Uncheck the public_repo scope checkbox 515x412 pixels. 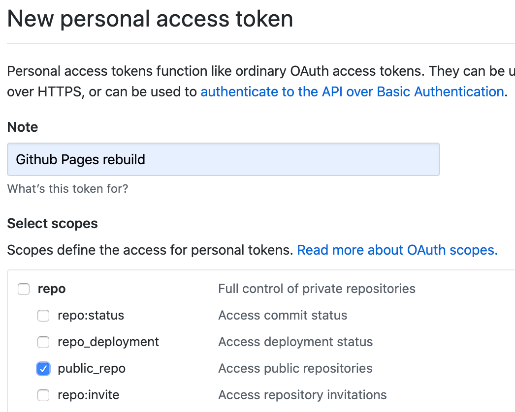pyautogui.click(x=43, y=369)
